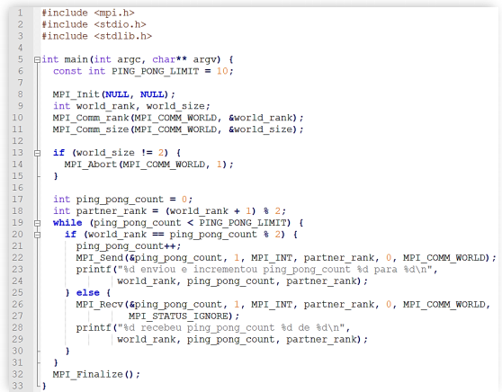Screen dimensions: 502x392
Task: Click line number 32 in the gutter
Action: pos(18,374)
